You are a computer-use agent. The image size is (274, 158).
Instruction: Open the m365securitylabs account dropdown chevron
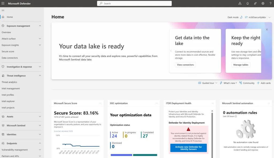point(269,17)
